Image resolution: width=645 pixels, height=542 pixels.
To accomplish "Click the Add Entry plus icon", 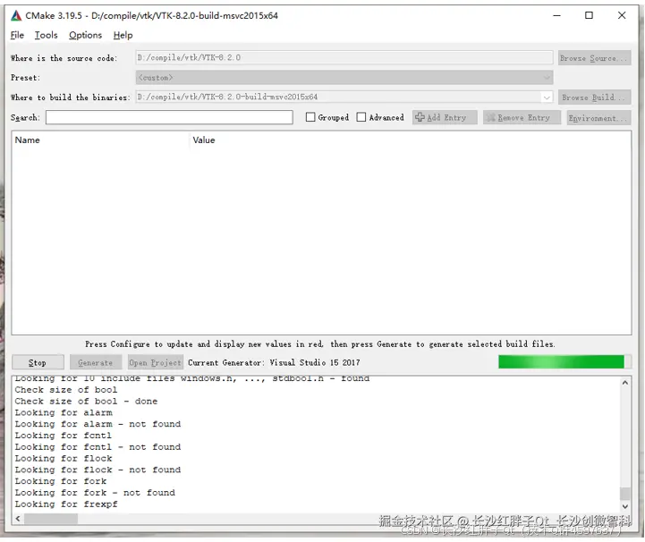I will pyautogui.click(x=420, y=117).
